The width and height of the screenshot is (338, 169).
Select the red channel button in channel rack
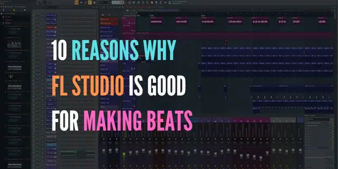[52, 27]
